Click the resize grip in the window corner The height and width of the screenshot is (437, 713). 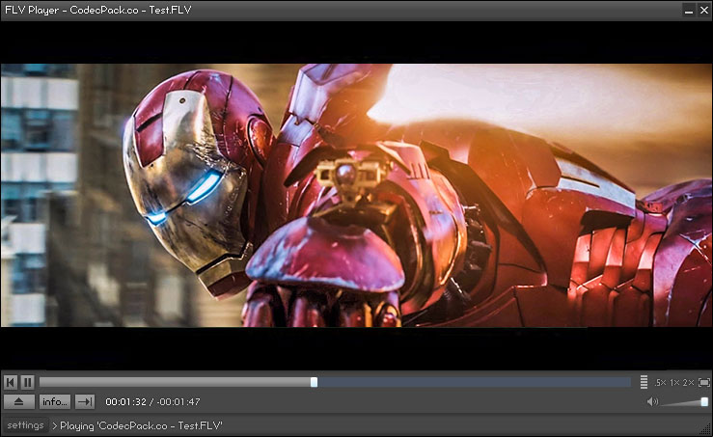pyautogui.click(x=706, y=429)
